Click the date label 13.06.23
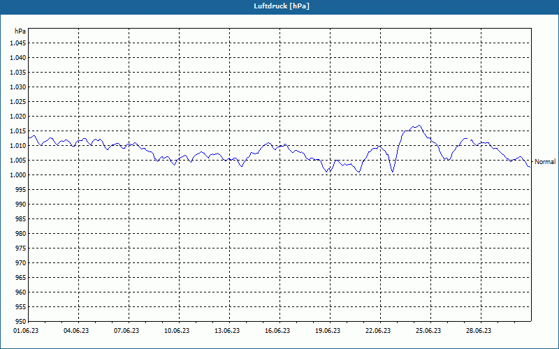The width and height of the screenshot is (559, 349). (227, 331)
